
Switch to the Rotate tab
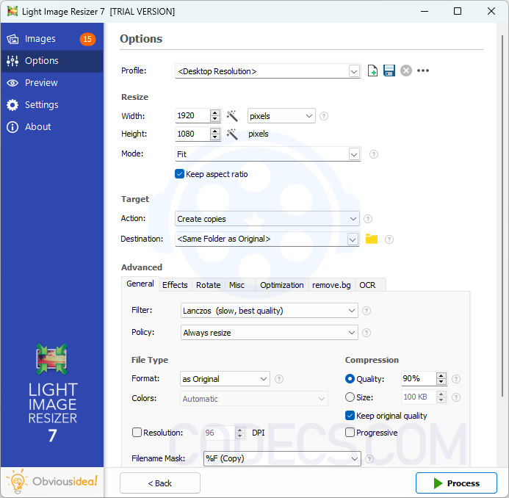click(208, 285)
